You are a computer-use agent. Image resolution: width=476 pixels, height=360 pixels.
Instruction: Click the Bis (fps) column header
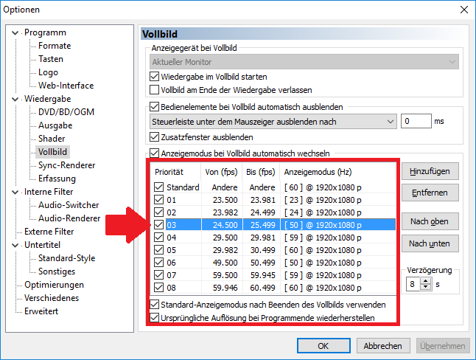[x=261, y=172]
